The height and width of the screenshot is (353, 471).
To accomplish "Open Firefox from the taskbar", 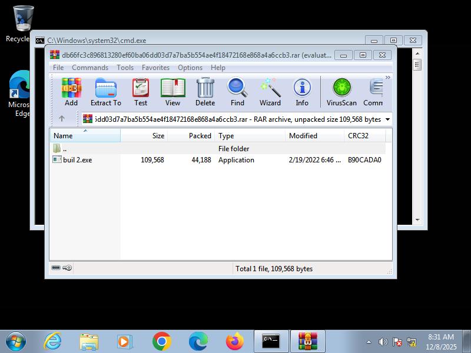I will point(234,341).
